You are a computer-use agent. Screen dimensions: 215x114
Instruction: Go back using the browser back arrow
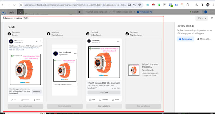tap(3, 5)
